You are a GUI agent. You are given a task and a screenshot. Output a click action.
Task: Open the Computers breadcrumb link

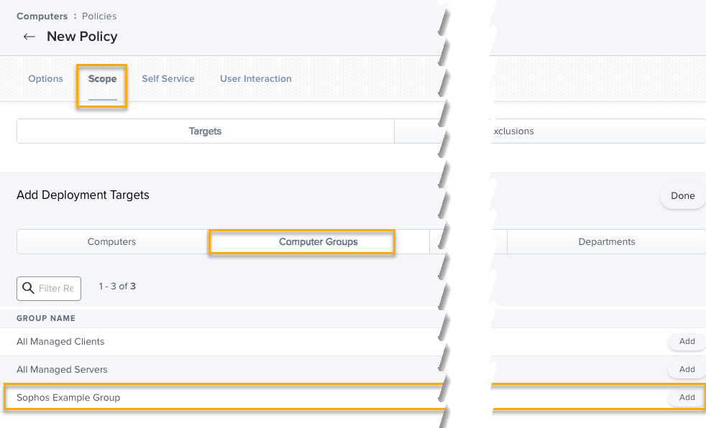(x=42, y=16)
